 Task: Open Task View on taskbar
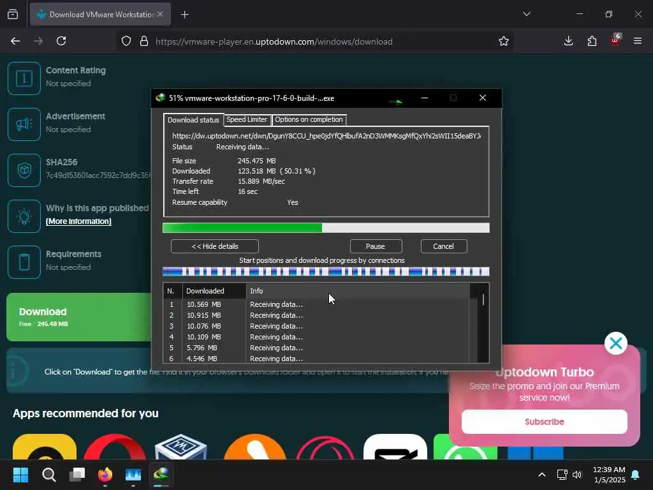(x=77, y=474)
